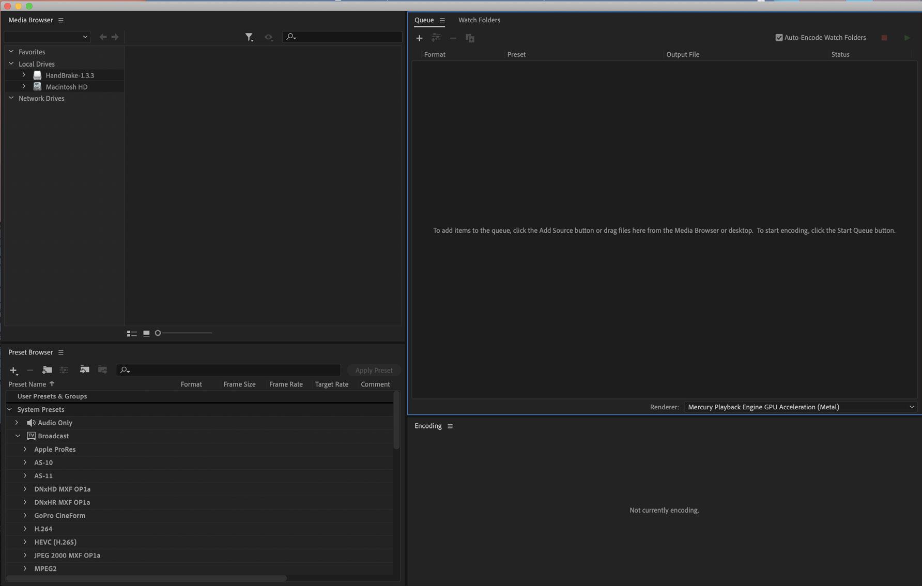Open Preset Settings in Preset Browser
The height and width of the screenshot is (586, 922).
point(64,370)
